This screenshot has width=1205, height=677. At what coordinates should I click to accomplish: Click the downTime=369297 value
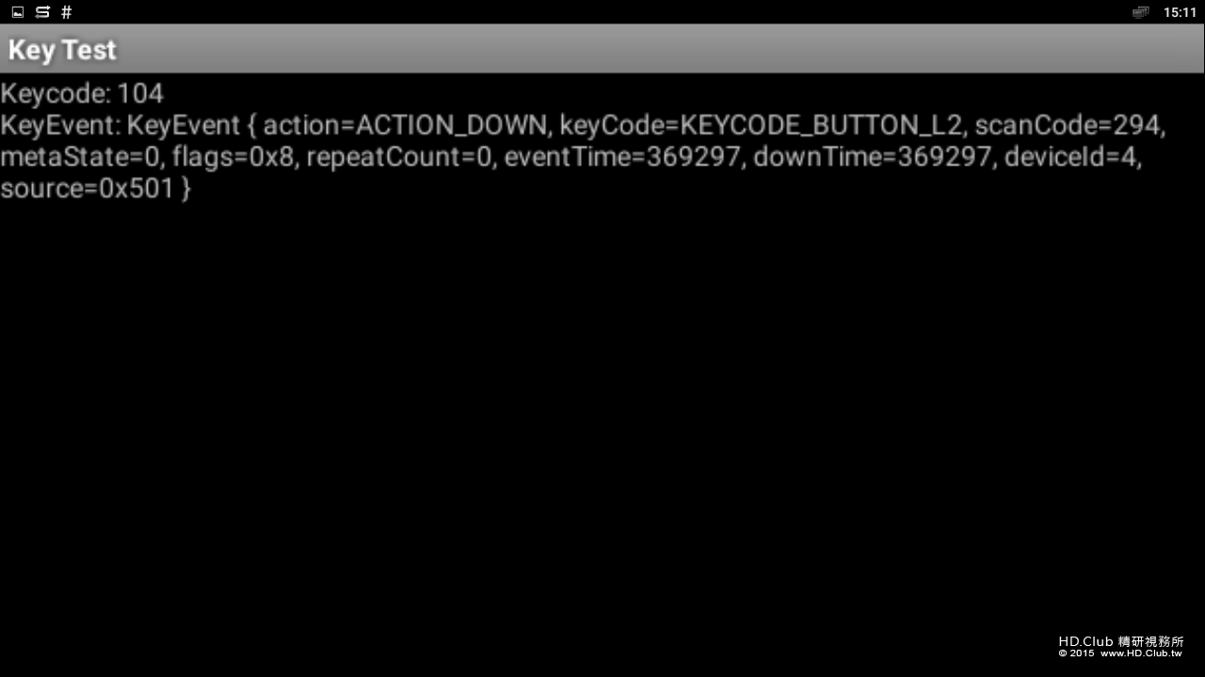coord(875,157)
